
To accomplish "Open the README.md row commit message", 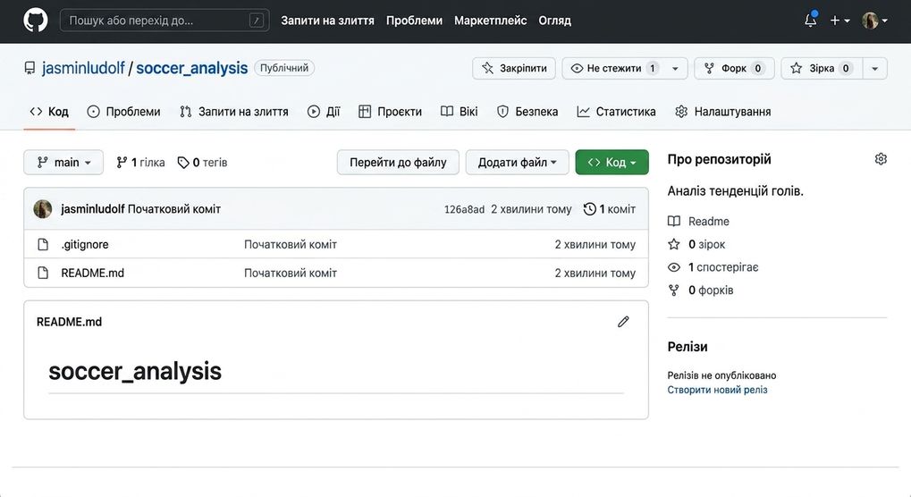I will pyautogui.click(x=291, y=273).
